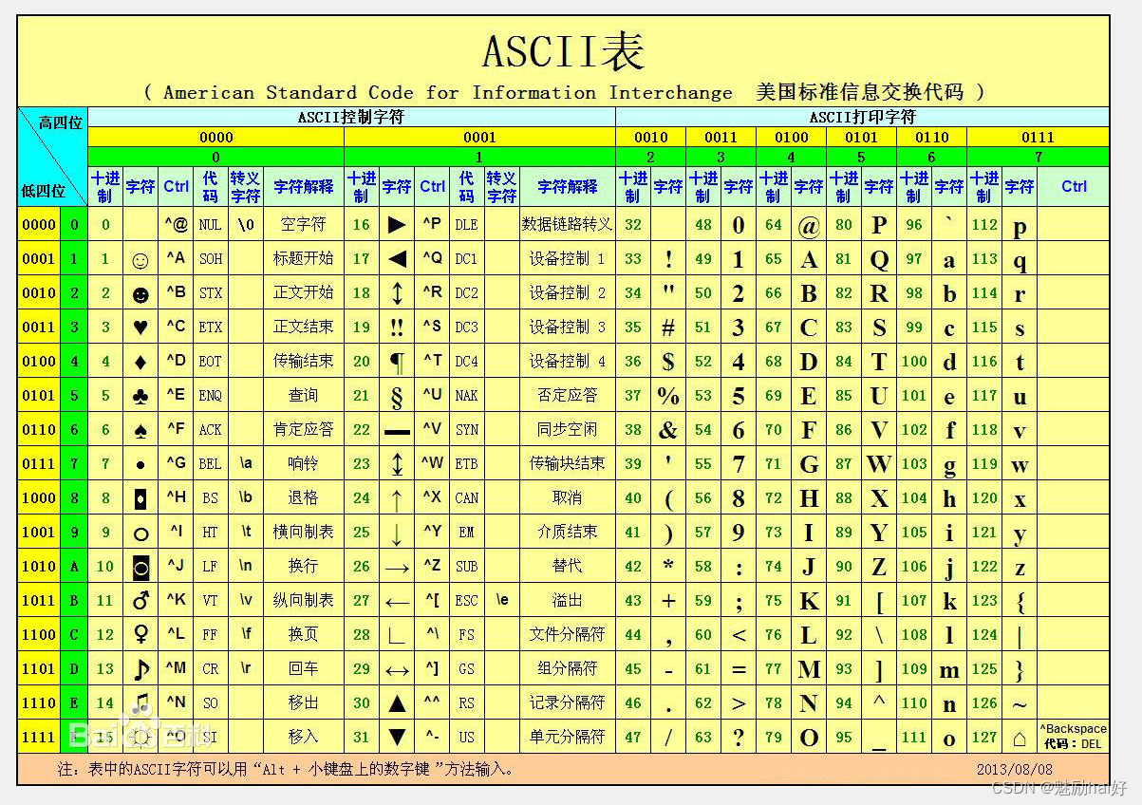
Task: Click the '低四位' corner label
Action: pyautogui.click(x=43, y=191)
